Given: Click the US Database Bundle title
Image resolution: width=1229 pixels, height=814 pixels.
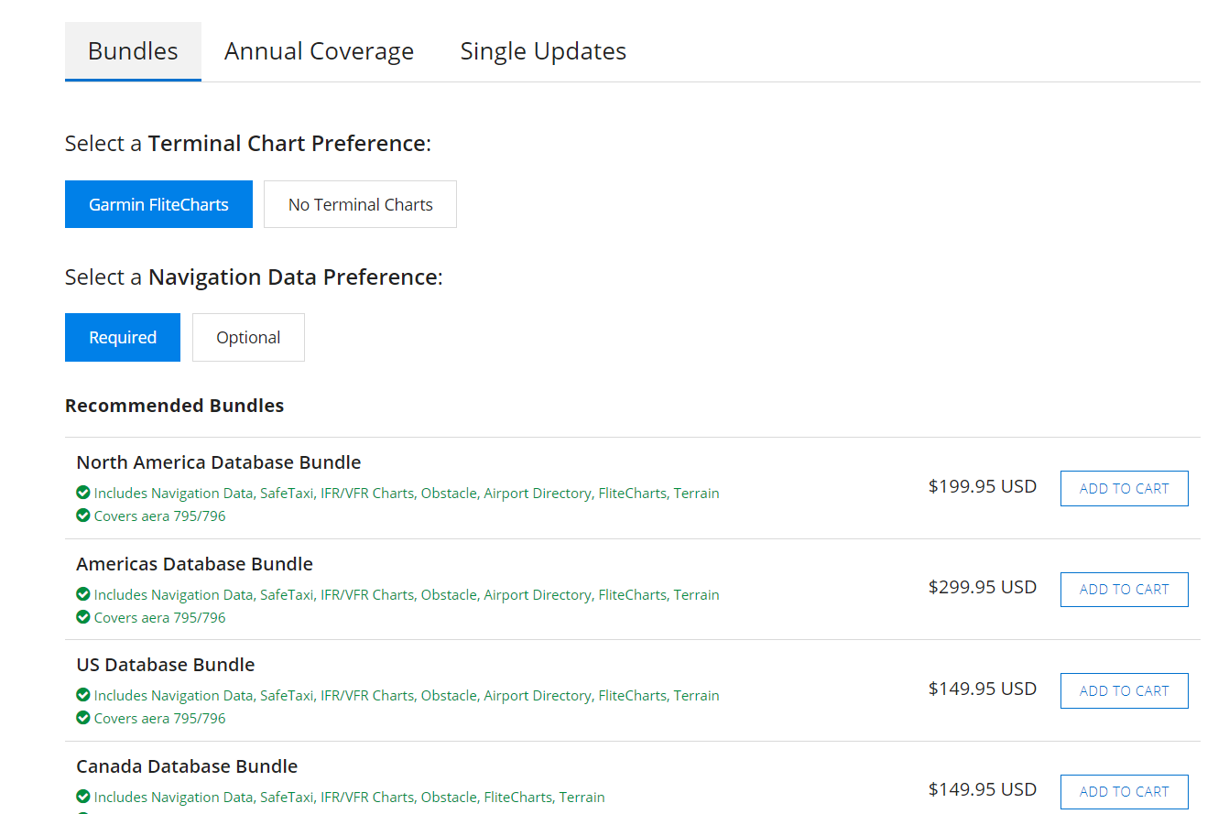Looking at the screenshot, I should [x=166, y=665].
